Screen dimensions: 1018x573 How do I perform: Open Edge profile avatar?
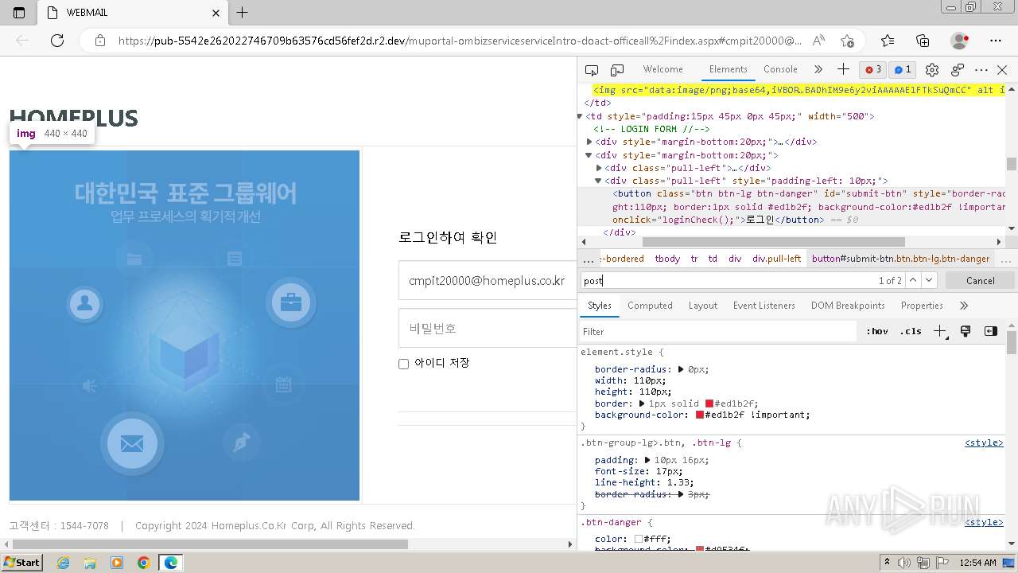point(960,41)
